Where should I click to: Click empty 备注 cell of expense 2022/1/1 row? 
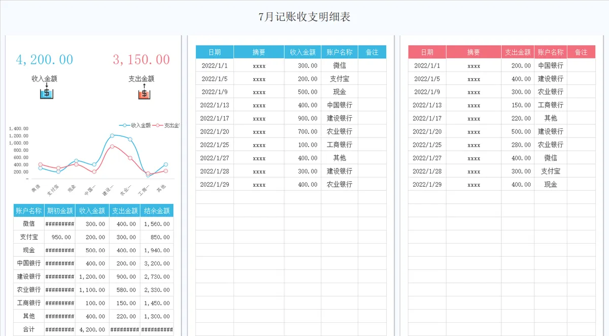581,65
